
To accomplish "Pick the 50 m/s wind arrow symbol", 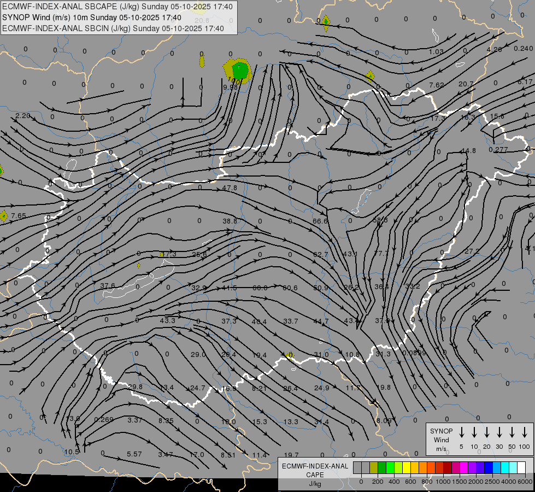I will pyautogui.click(x=512, y=432).
